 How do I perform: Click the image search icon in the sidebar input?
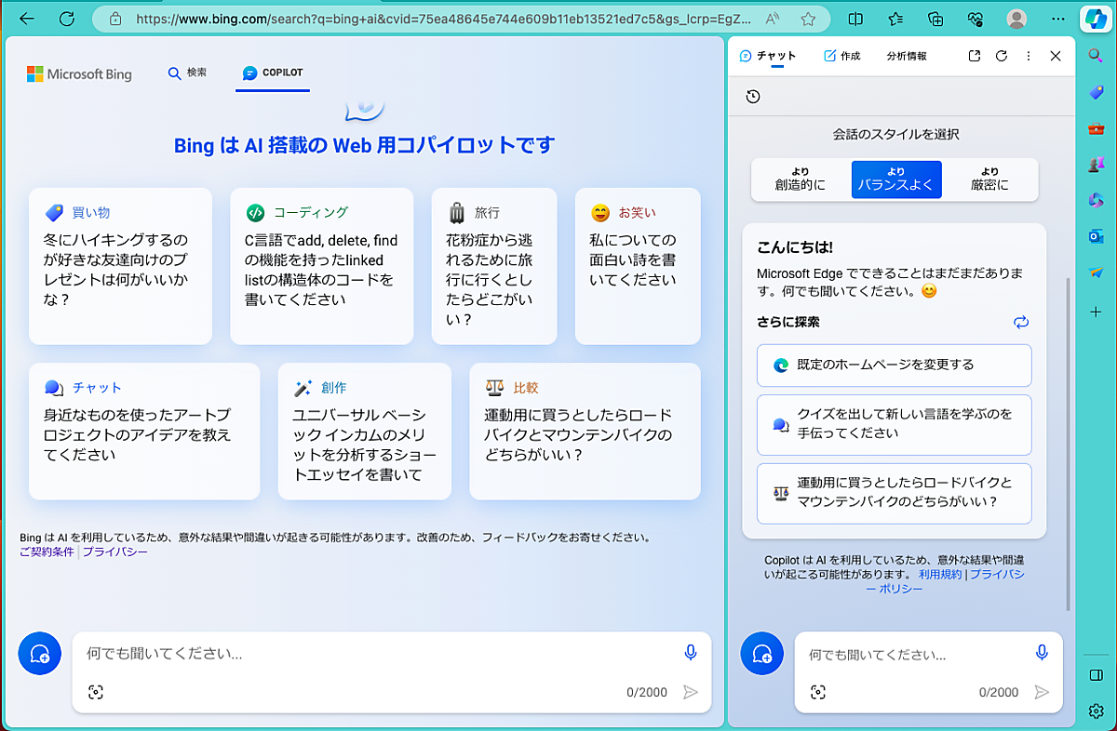(818, 692)
